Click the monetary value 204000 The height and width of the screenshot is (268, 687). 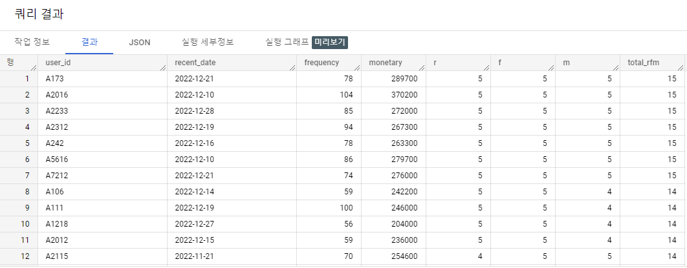coord(393,224)
